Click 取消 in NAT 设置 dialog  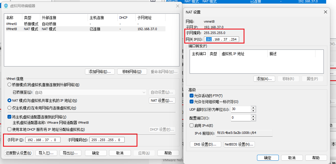(292, 158)
